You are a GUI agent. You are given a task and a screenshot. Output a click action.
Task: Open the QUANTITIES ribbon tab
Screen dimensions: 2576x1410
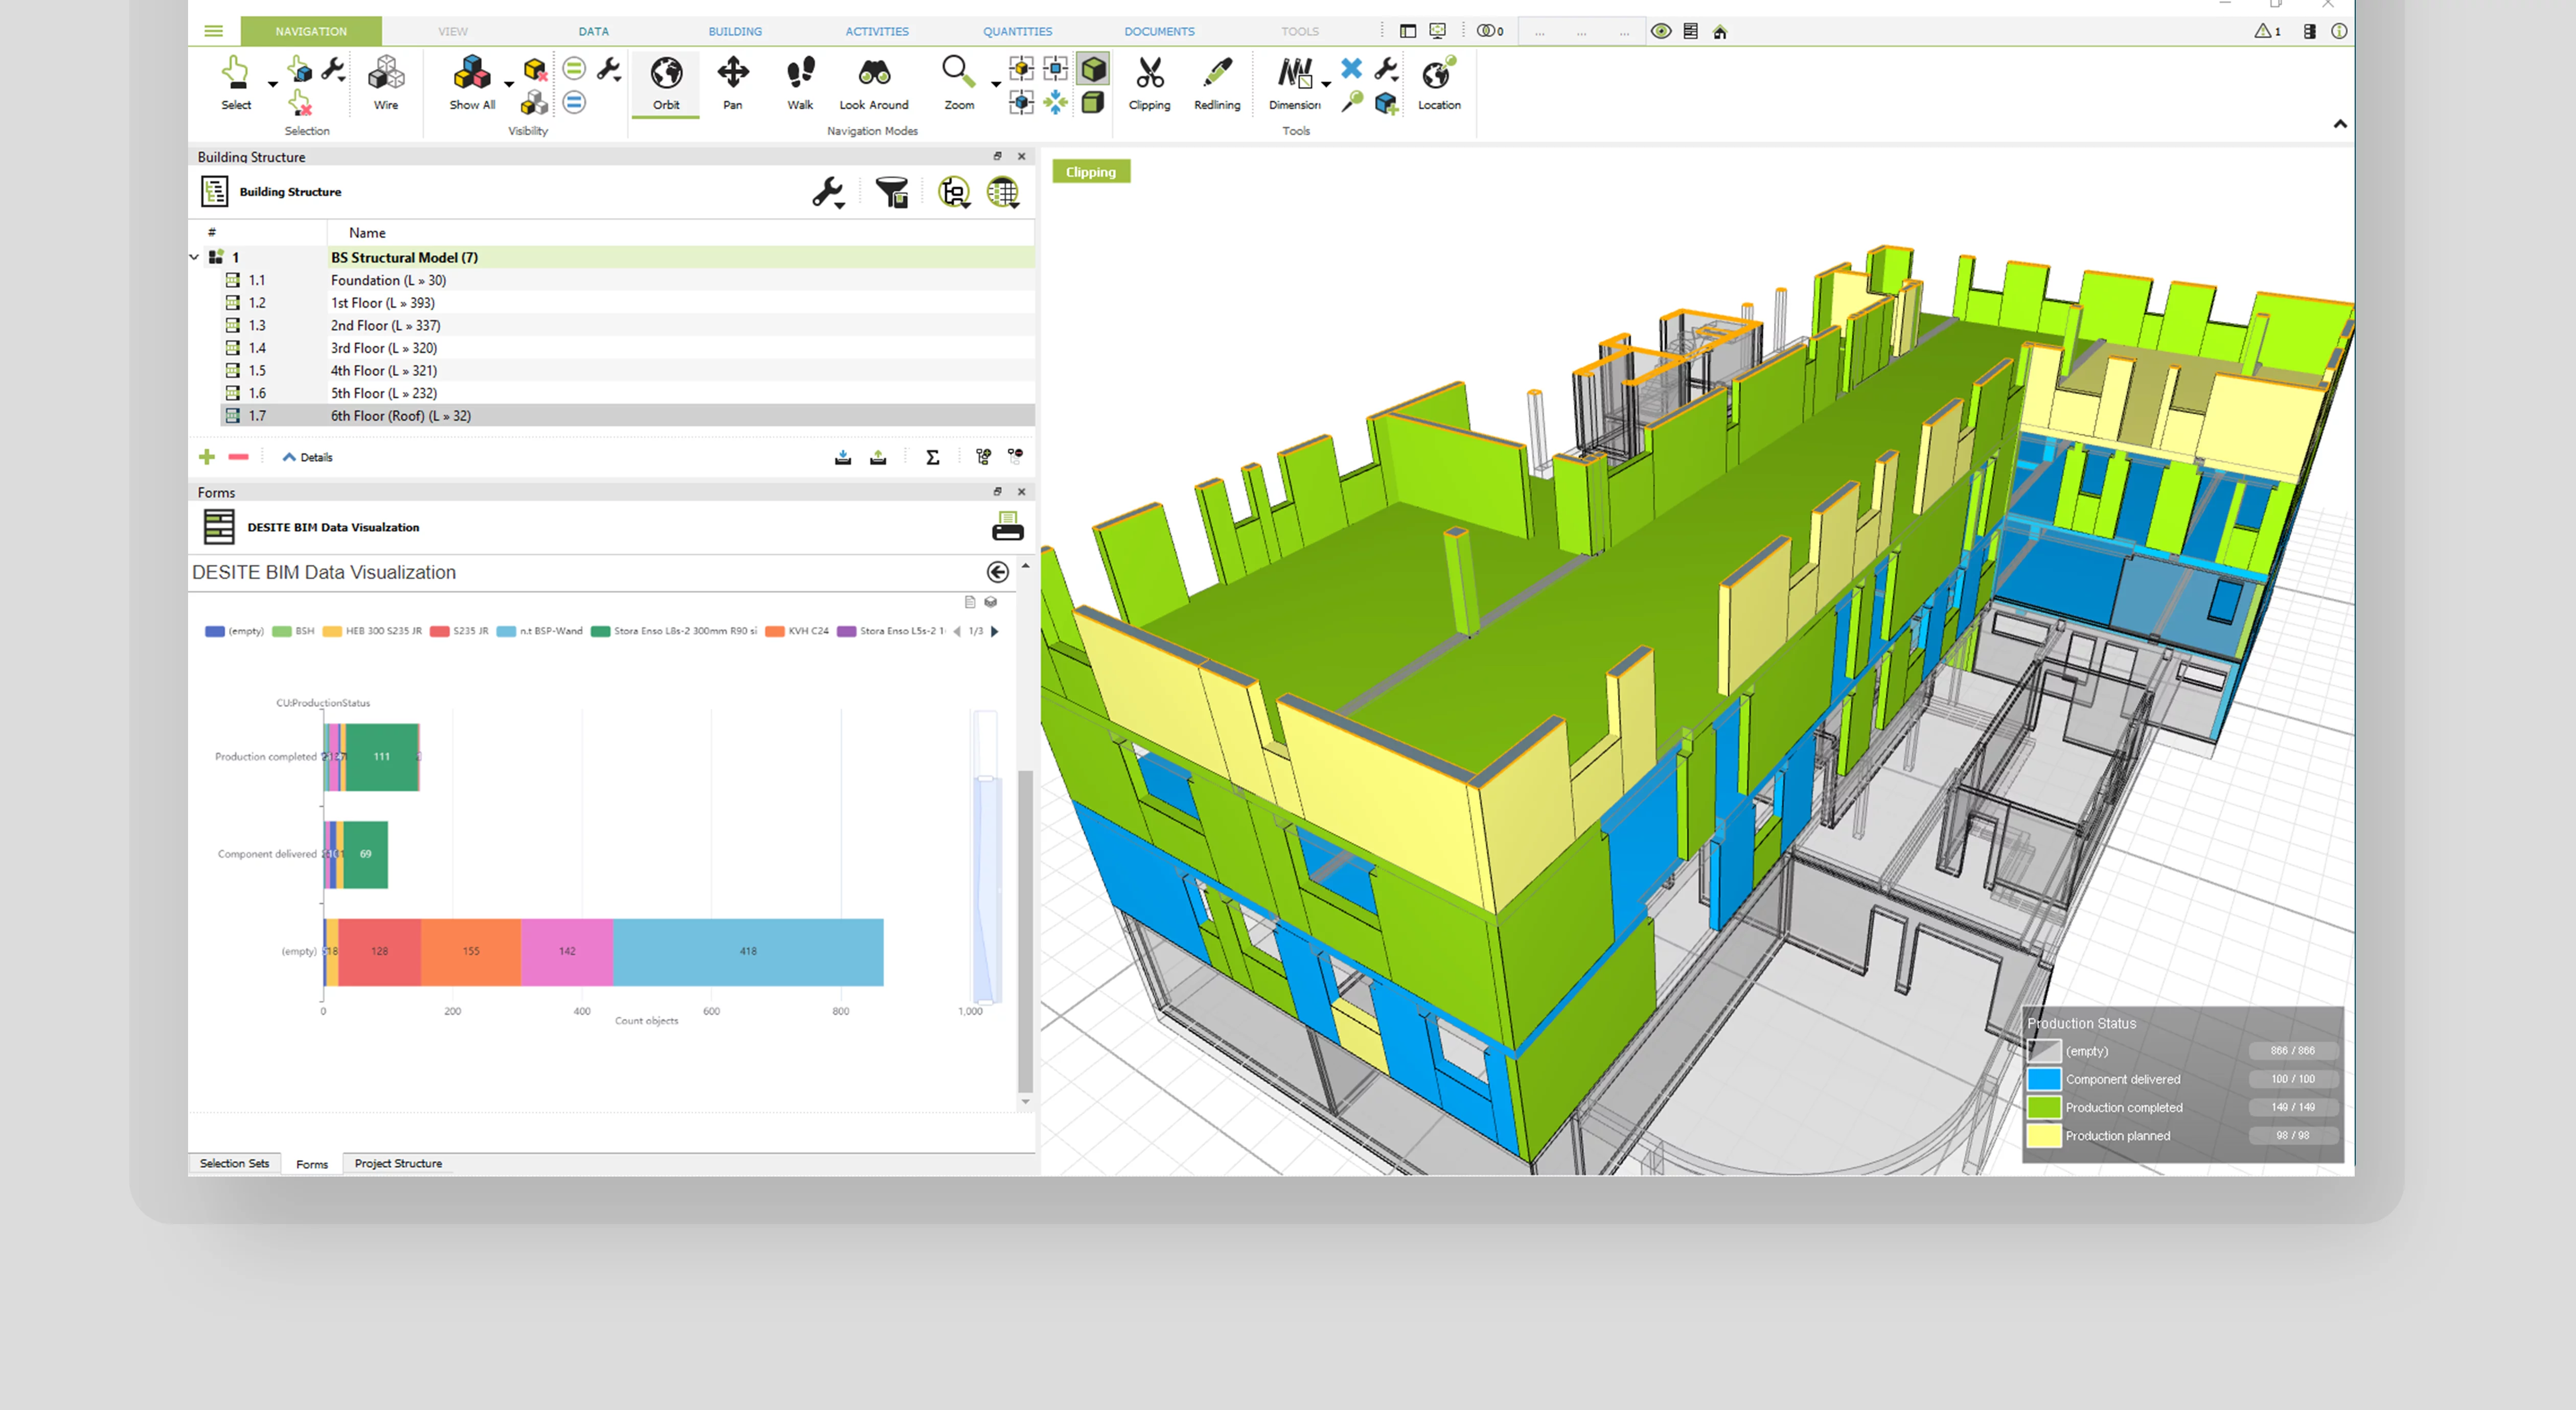pos(1017,31)
